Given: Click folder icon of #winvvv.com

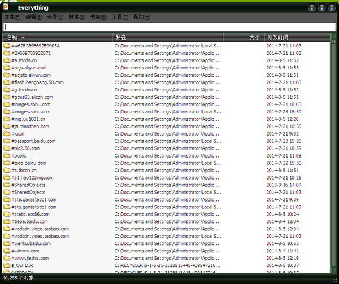Looking at the screenshot, I should click(7, 251).
